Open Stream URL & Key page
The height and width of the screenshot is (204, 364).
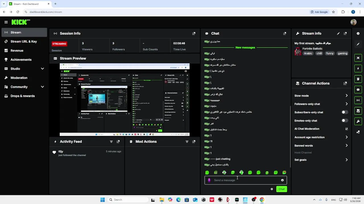click(24, 41)
